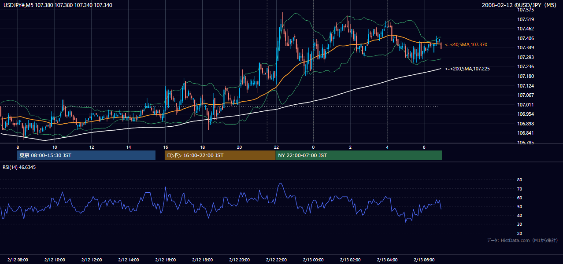Screen dimensions: 563x264
Task: Click RSI scale level 60
Action: tap(519, 198)
